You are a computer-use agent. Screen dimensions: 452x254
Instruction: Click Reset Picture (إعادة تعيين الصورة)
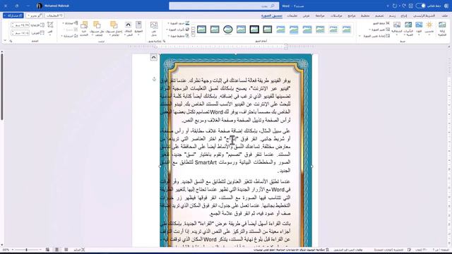(x=376, y=36)
